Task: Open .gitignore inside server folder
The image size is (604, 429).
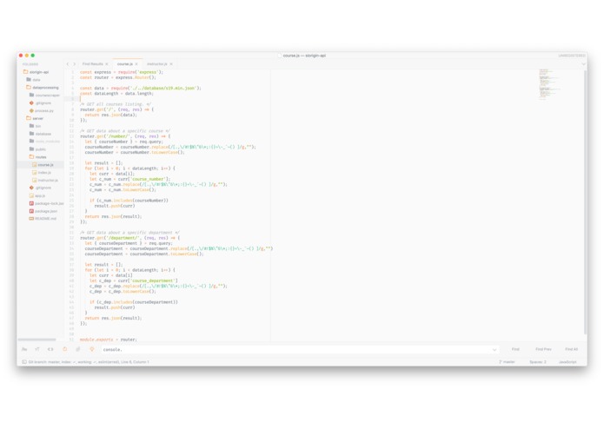Action: point(40,188)
